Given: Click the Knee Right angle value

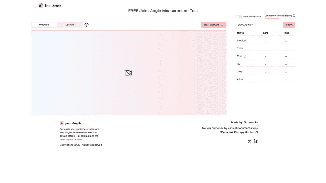Looking at the screenshot, I should click(286, 72).
